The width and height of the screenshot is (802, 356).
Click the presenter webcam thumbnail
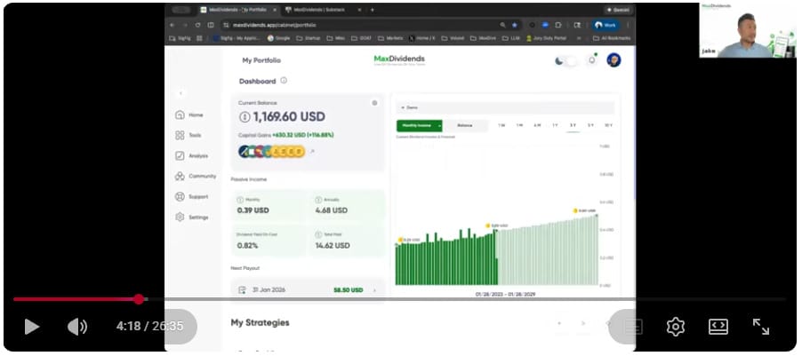tap(748, 30)
